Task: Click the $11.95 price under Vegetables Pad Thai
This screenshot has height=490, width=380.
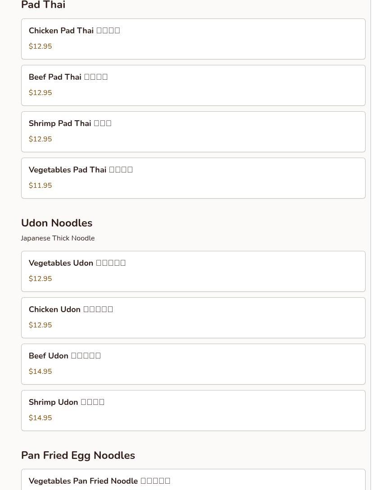Action: coord(40,186)
